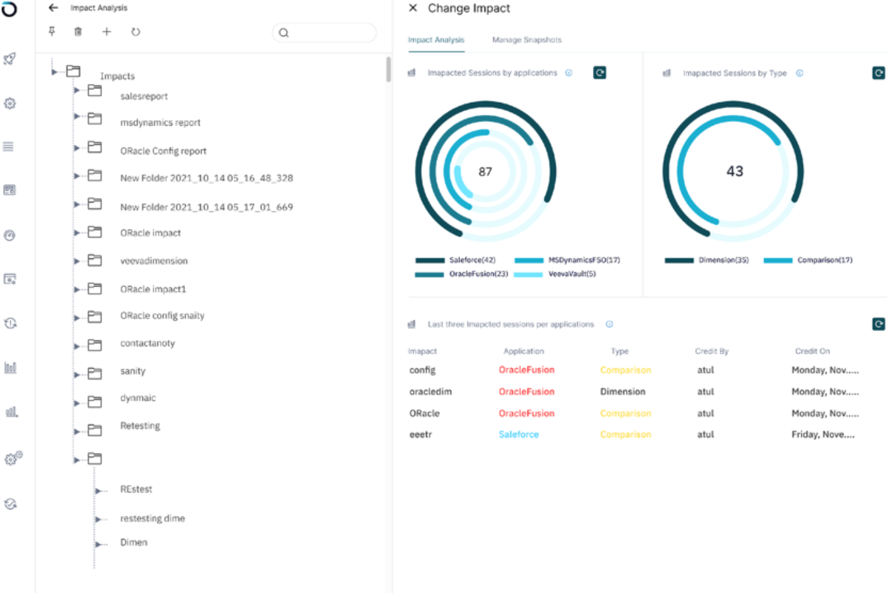Screen dimensions: 889x593
Task: Click the back arrow next to Impact Analysis
Action: tap(53, 8)
